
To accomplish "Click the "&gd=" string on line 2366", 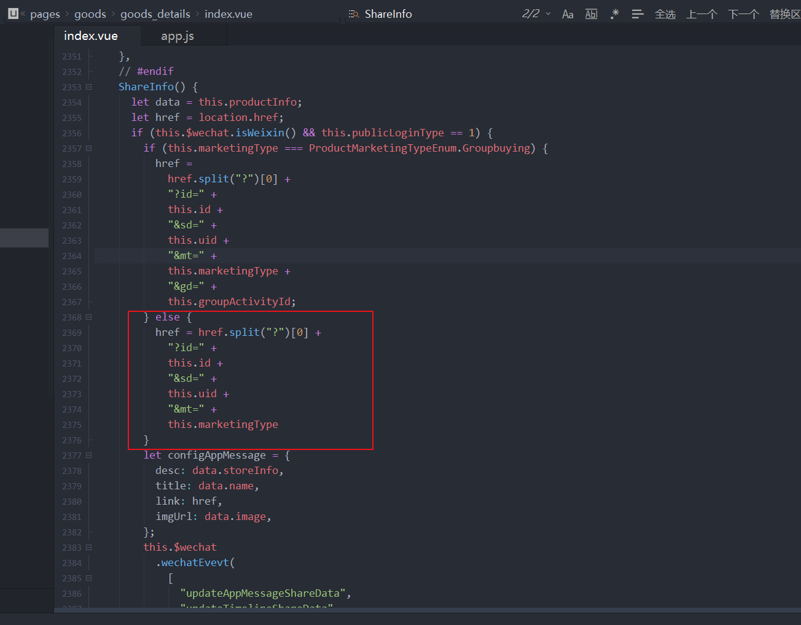I will pos(186,286).
